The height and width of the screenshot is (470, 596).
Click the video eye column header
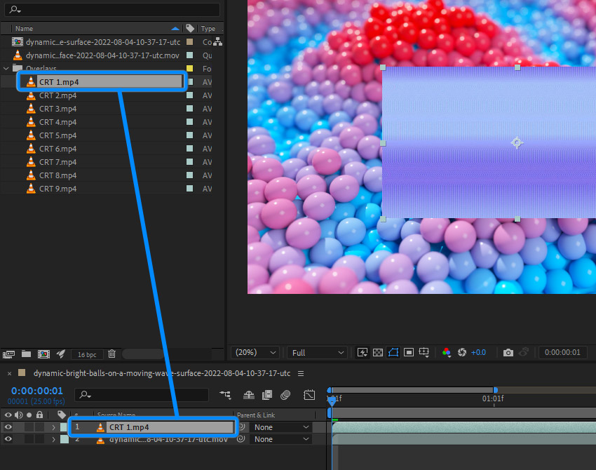pos(8,415)
